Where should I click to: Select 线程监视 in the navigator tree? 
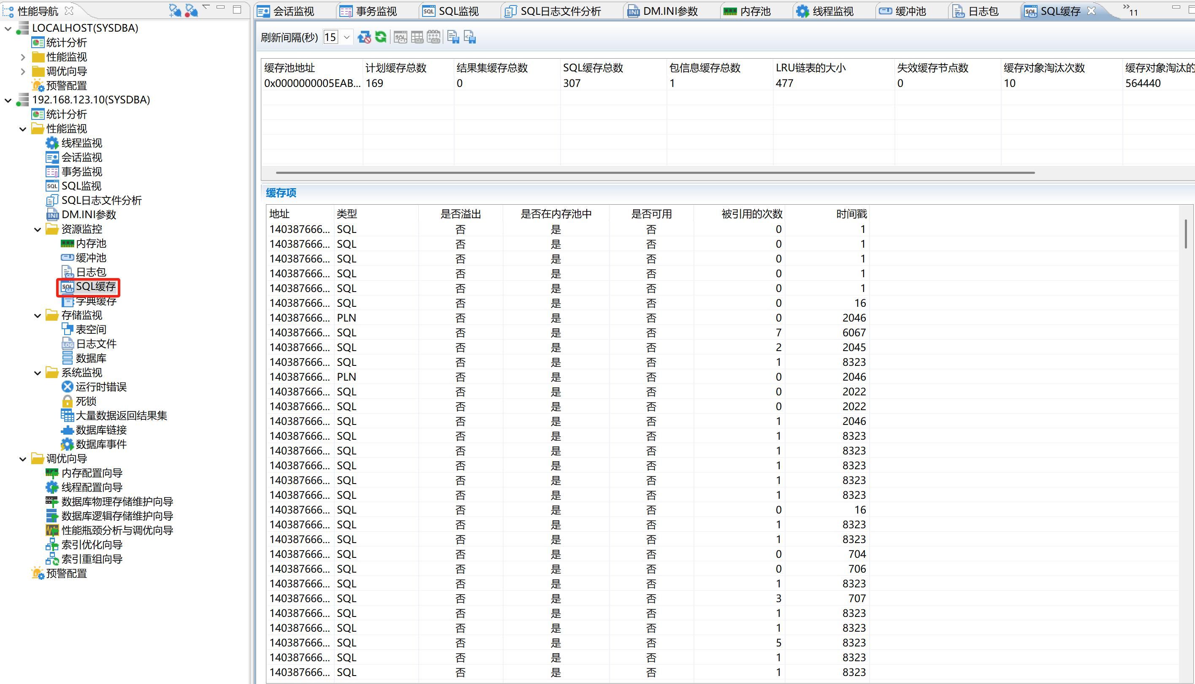coord(74,143)
